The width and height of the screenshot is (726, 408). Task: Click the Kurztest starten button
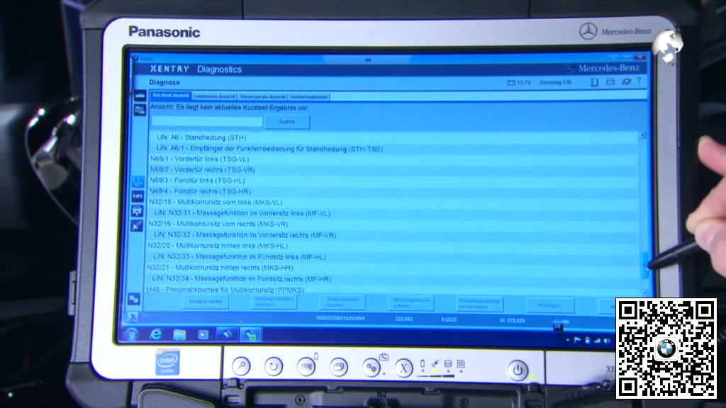206,302
